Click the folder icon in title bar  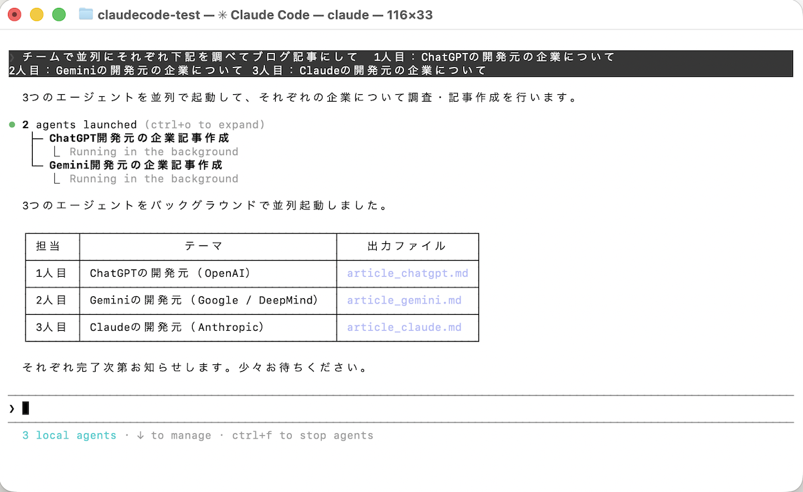click(86, 14)
